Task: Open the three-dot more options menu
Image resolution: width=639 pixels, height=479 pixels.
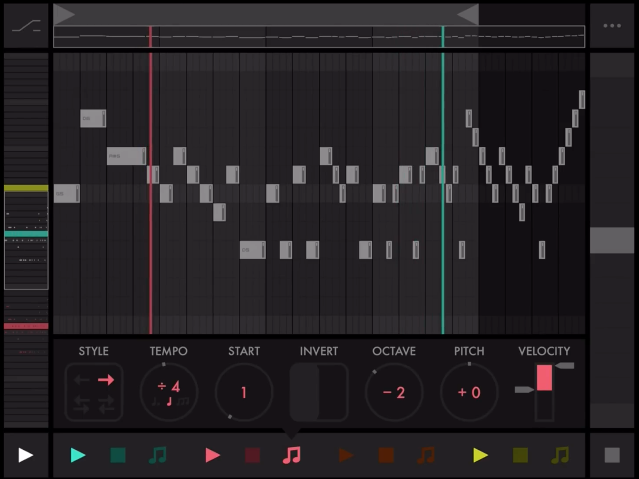Action: (612, 26)
